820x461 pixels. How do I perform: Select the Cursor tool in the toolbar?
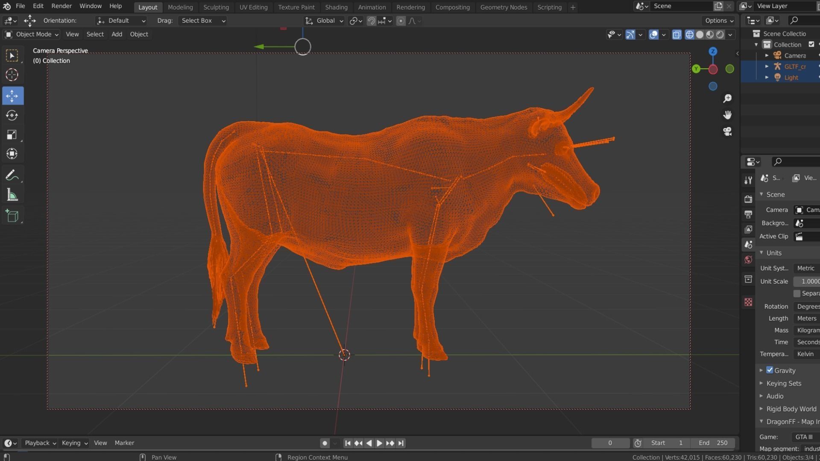pyautogui.click(x=12, y=75)
